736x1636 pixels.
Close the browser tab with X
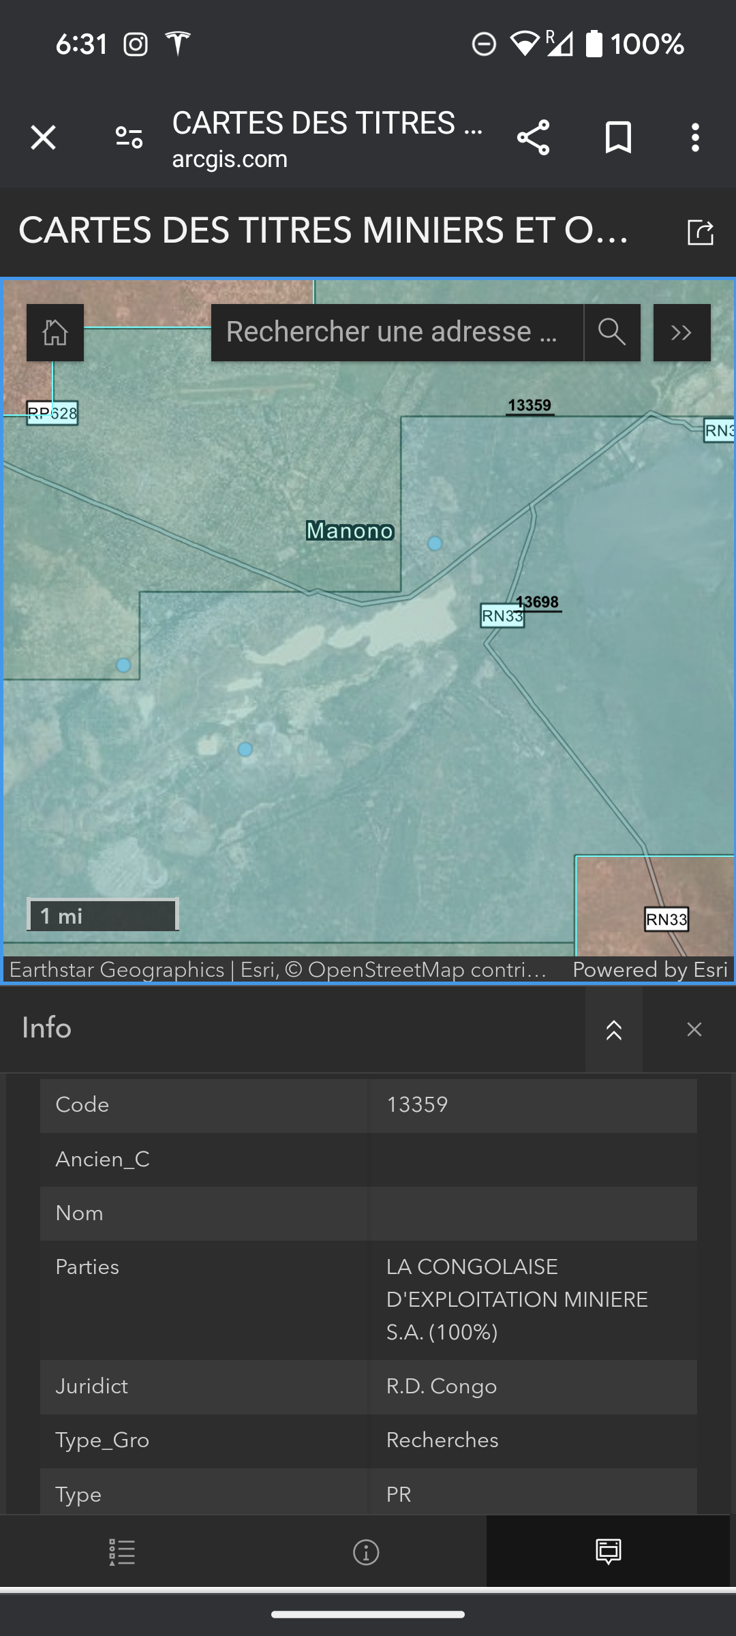coord(43,138)
